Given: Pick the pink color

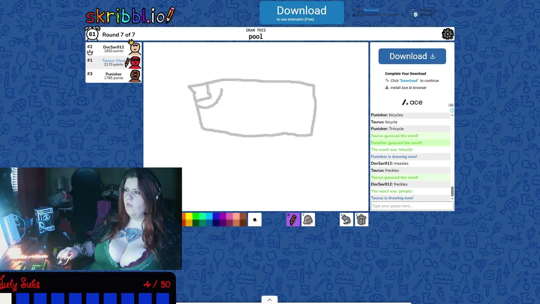Looking at the screenshot, I should click(x=229, y=216).
